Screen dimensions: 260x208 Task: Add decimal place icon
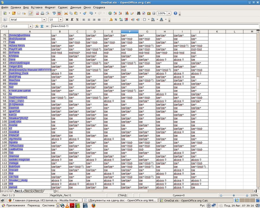coord(121,19)
